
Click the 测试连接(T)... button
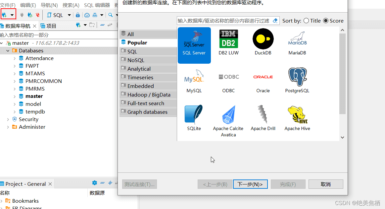[x=139, y=184]
